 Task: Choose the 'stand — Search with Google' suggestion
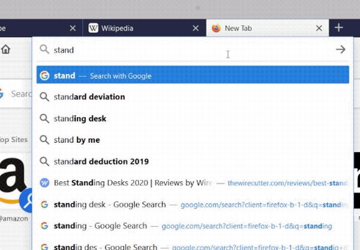(x=192, y=76)
